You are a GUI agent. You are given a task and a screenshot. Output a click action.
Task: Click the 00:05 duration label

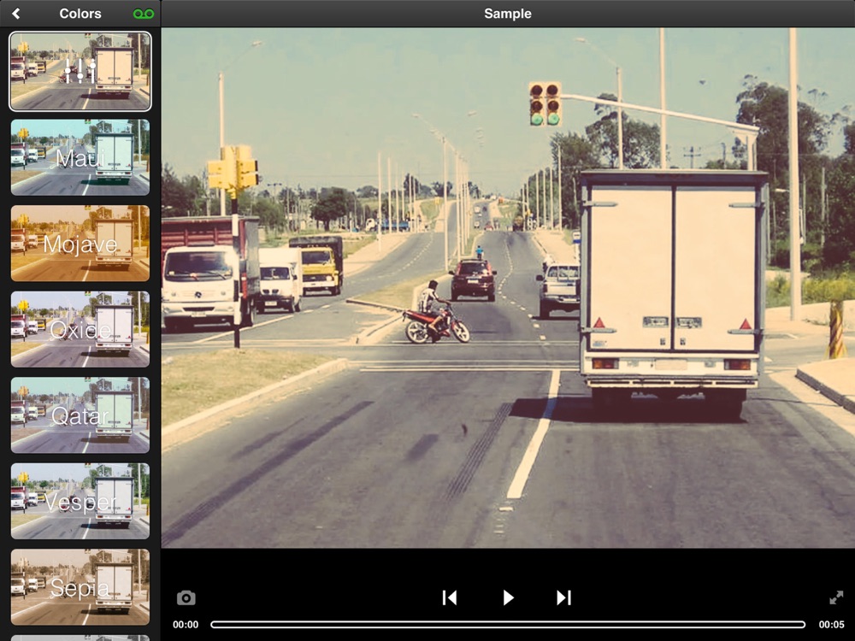point(831,625)
